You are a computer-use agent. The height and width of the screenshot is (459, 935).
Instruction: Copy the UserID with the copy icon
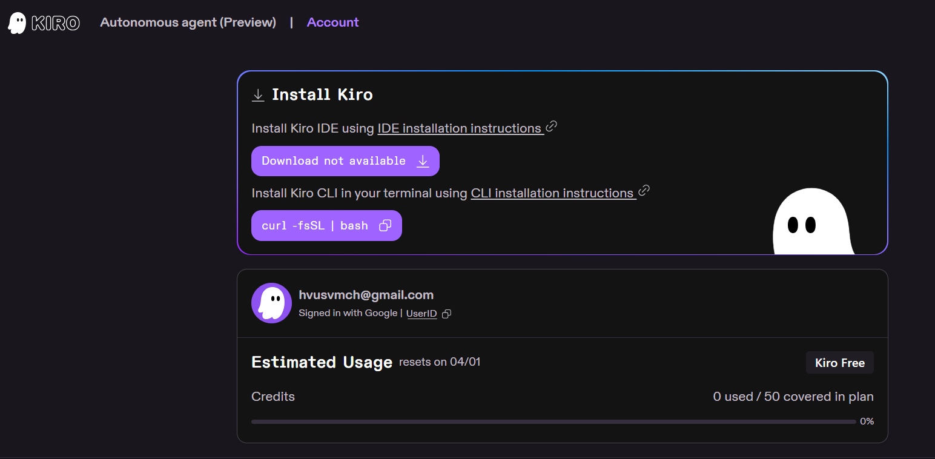pyautogui.click(x=446, y=314)
